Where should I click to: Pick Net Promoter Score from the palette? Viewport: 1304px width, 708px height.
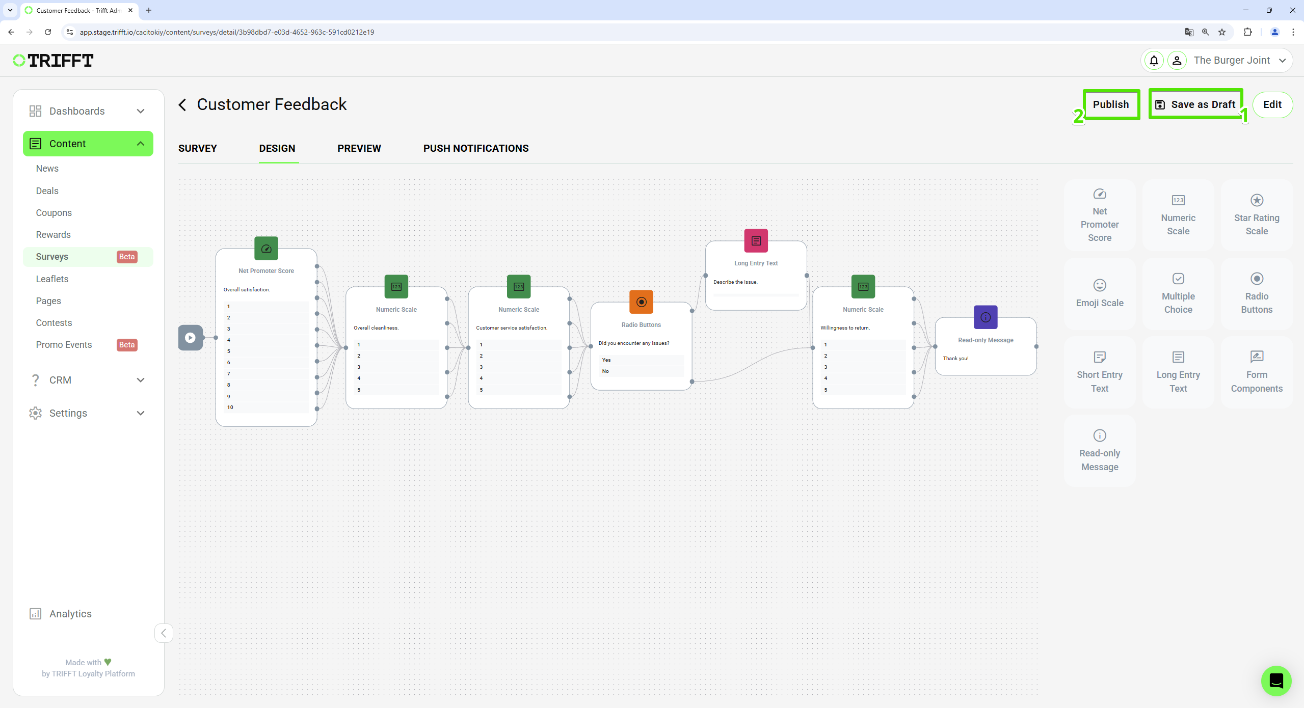point(1100,215)
